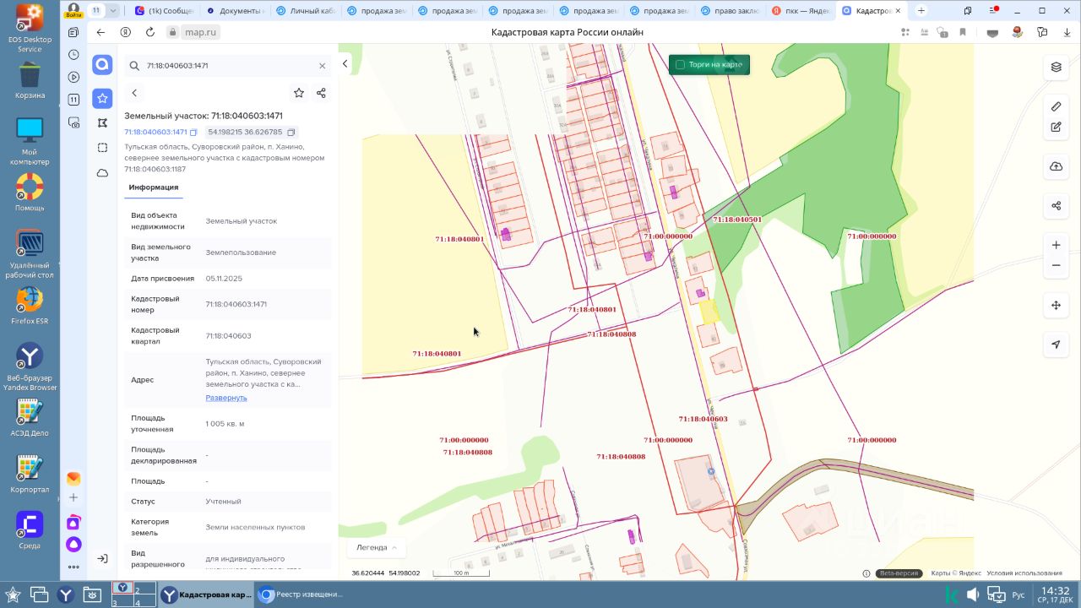Clear the cadastral search field

click(322, 66)
